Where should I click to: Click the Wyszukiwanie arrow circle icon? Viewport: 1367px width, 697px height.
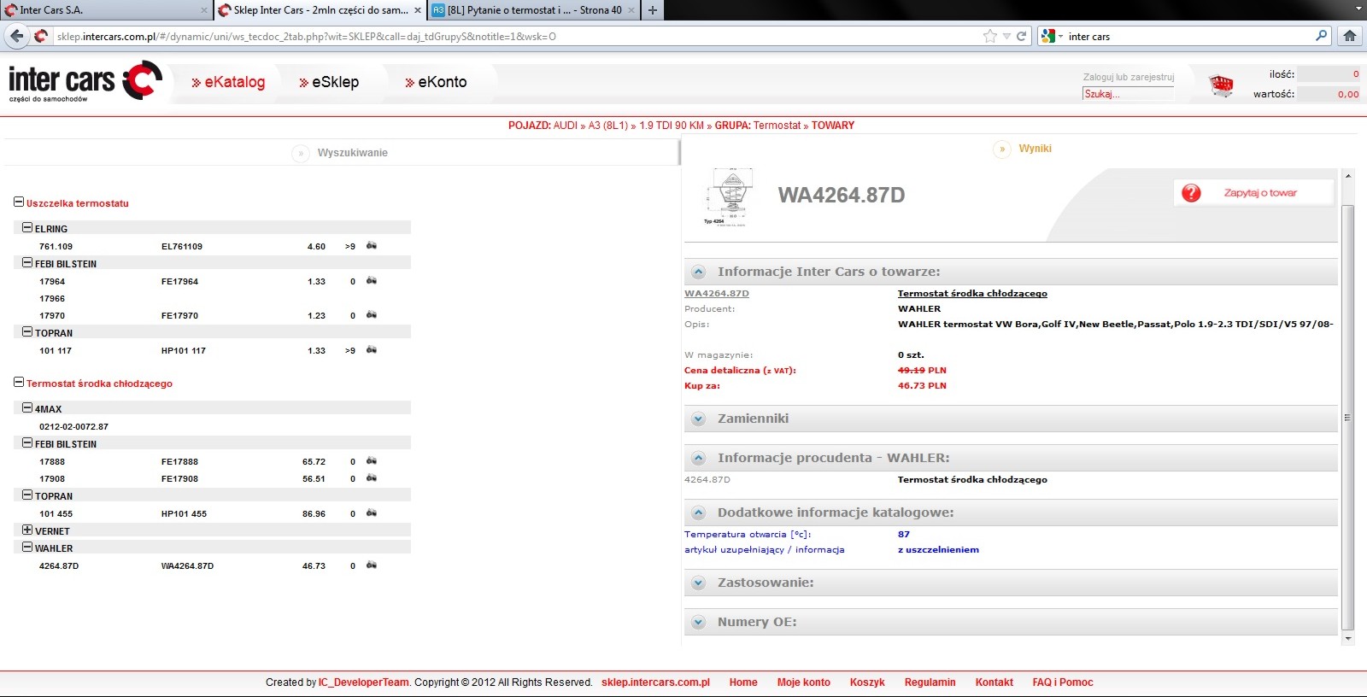301,154
